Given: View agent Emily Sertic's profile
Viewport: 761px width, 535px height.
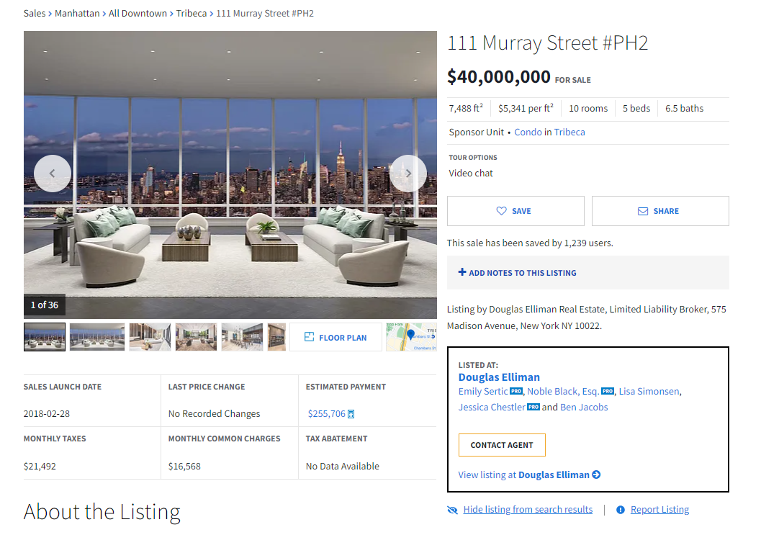Looking at the screenshot, I should tap(483, 391).
